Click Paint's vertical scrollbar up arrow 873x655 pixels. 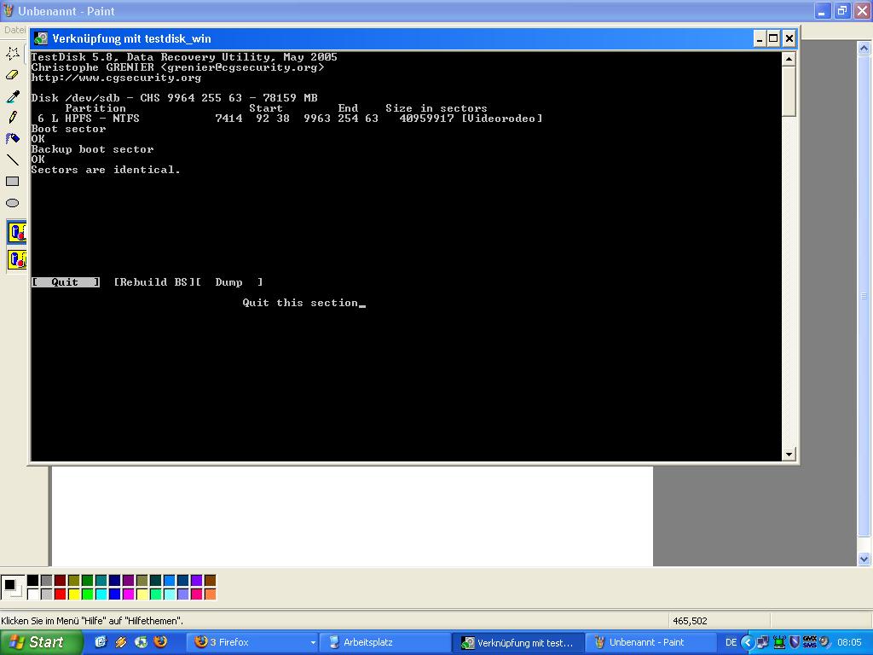click(864, 48)
